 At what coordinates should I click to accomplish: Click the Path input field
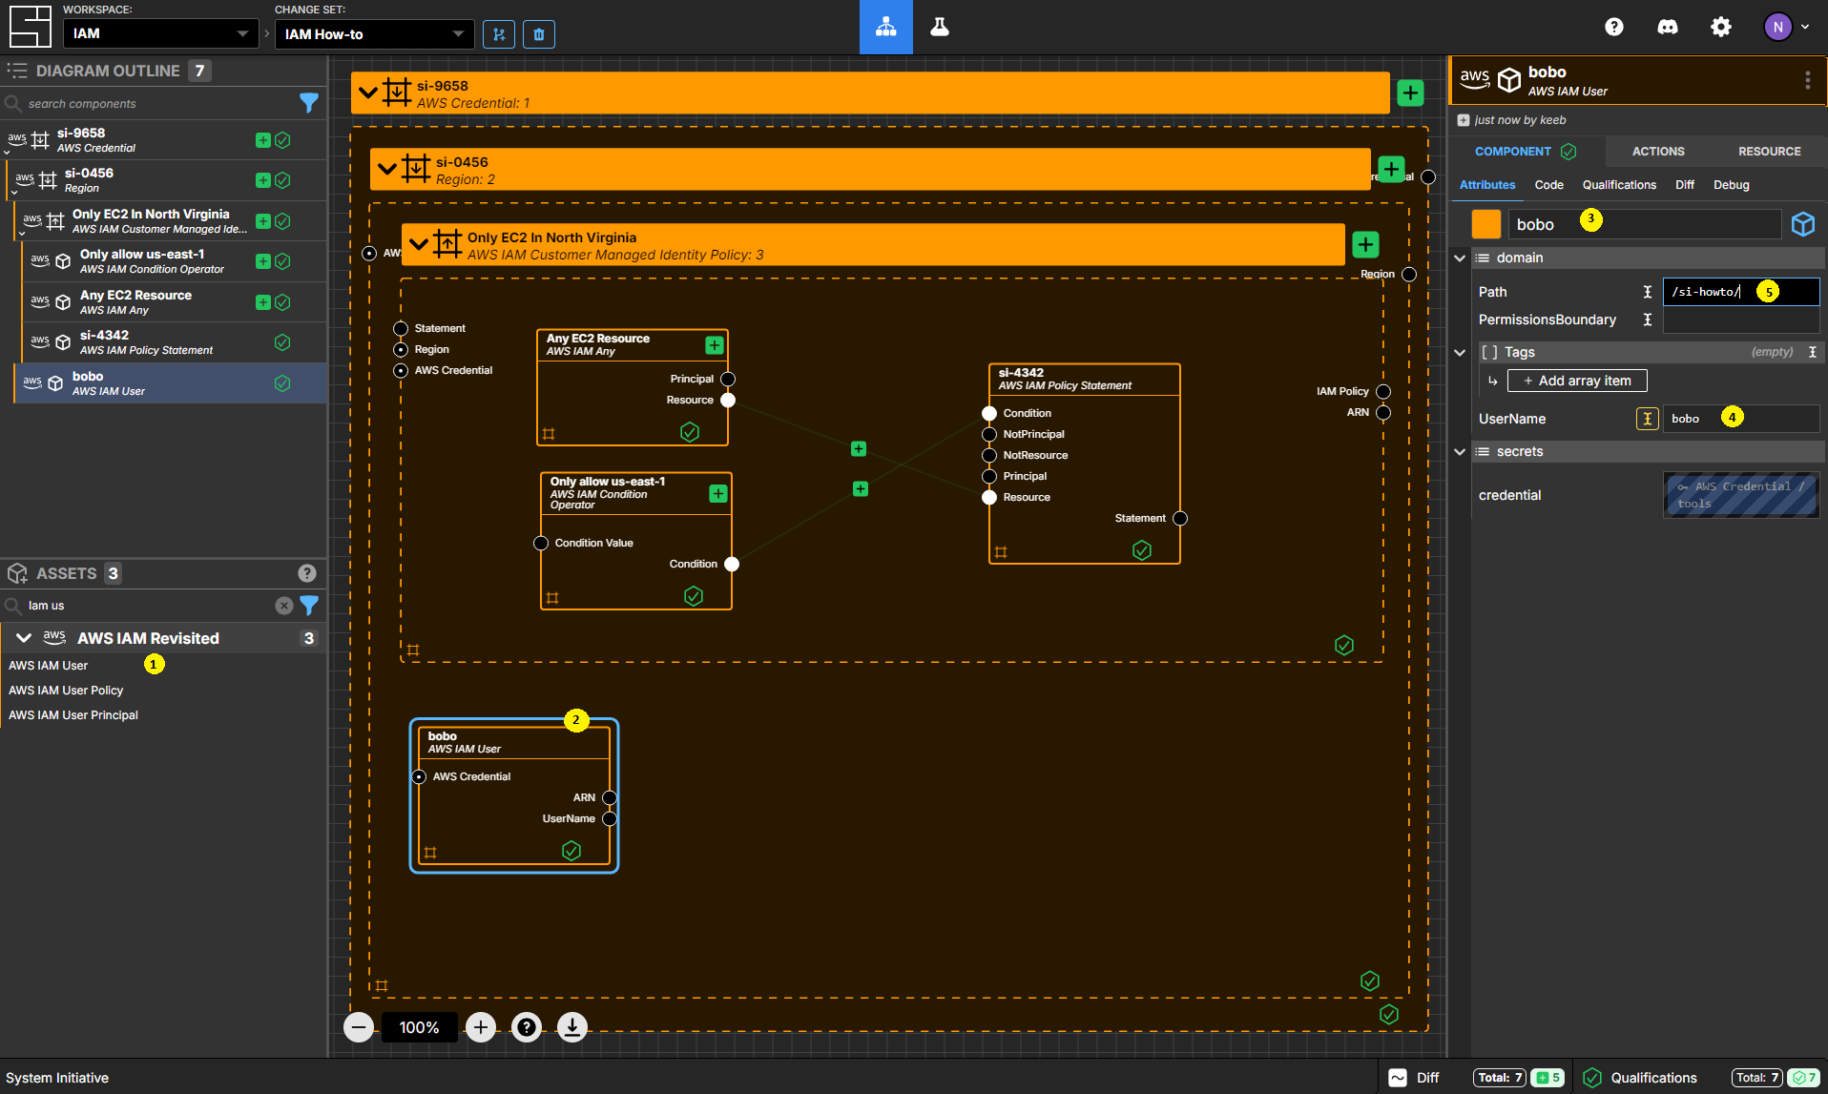point(1740,292)
